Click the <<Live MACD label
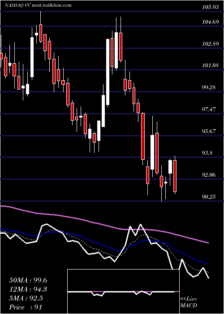Image resolution: width=224 pixels, height=314 pixels. [x=189, y=302]
